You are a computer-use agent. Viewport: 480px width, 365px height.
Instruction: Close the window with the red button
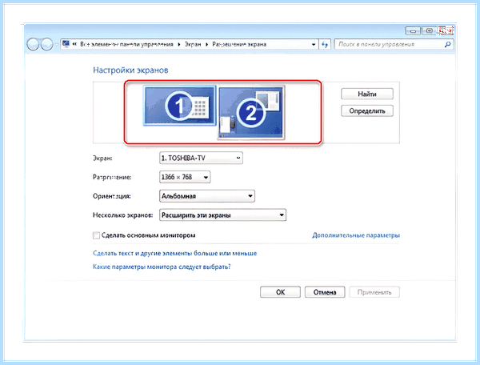point(446,30)
